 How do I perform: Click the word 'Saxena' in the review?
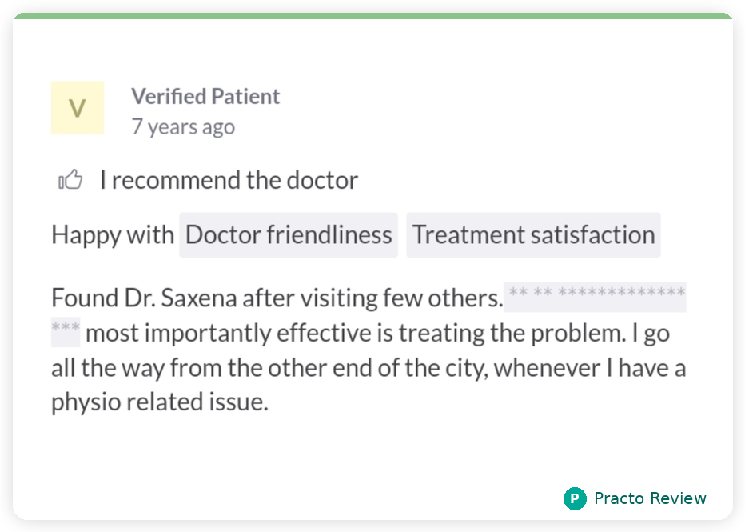(199, 298)
